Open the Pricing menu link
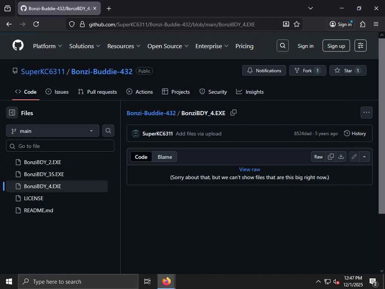The height and width of the screenshot is (289, 385). pyautogui.click(x=244, y=46)
